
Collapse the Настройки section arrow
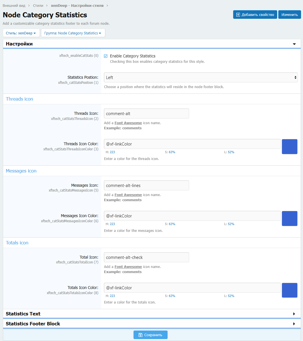click(x=294, y=44)
